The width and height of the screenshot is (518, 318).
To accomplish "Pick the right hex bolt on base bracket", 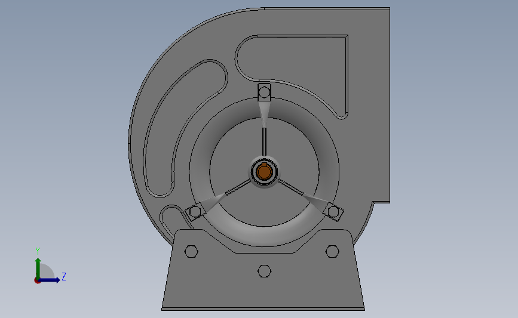I will 332,251.
